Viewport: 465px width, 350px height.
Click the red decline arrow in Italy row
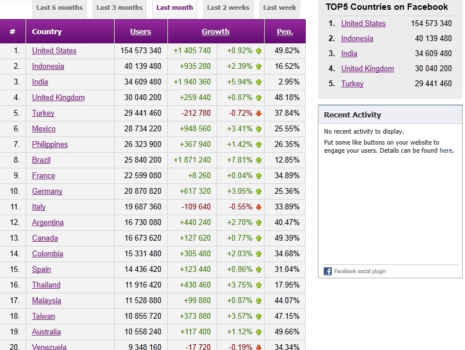point(258,207)
